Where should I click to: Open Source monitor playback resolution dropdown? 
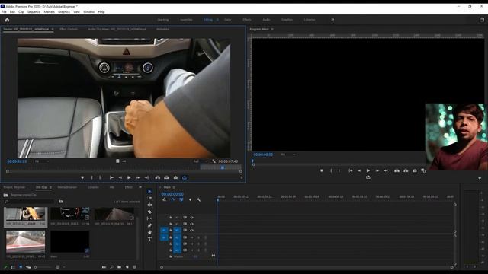200,161
